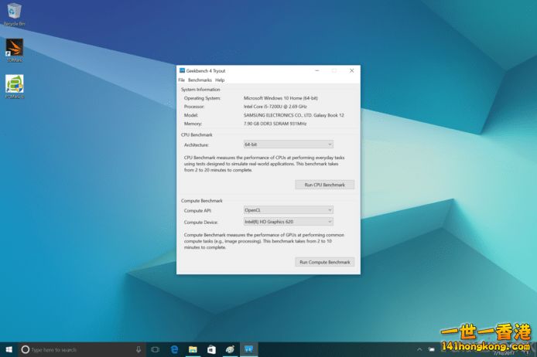Open the Windows Start menu
The width and height of the screenshot is (537, 357).
tap(9, 349)
